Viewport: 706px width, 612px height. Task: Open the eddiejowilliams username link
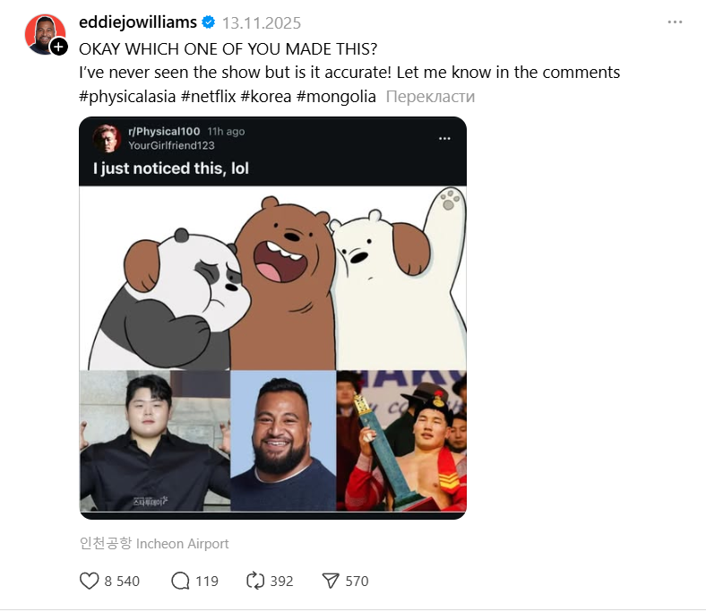click(137, 23)
